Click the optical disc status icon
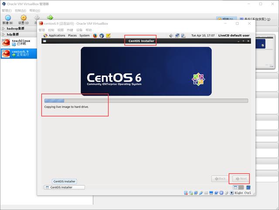The width and height of the screenshot is (279, 210). point(191,193)
